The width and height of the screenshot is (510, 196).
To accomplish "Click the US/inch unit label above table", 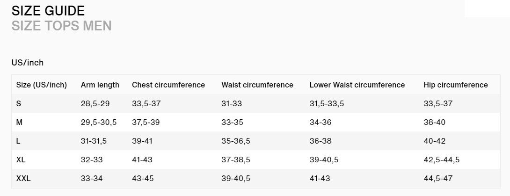I will 27,63.
